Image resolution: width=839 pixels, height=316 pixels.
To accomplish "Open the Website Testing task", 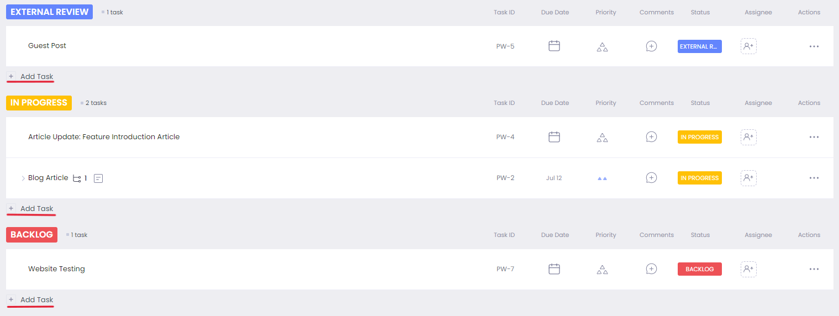I will 56,269.
